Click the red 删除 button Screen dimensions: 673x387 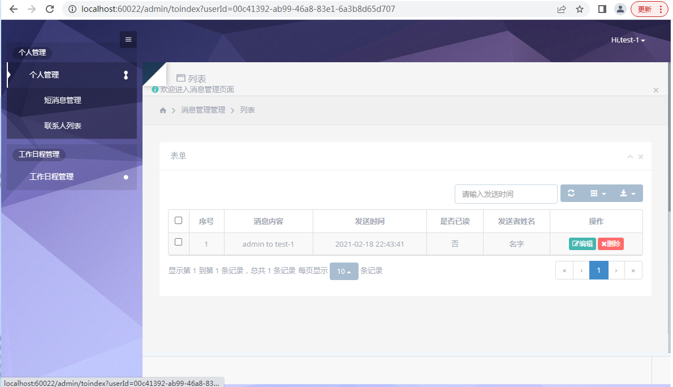(611, 244)
